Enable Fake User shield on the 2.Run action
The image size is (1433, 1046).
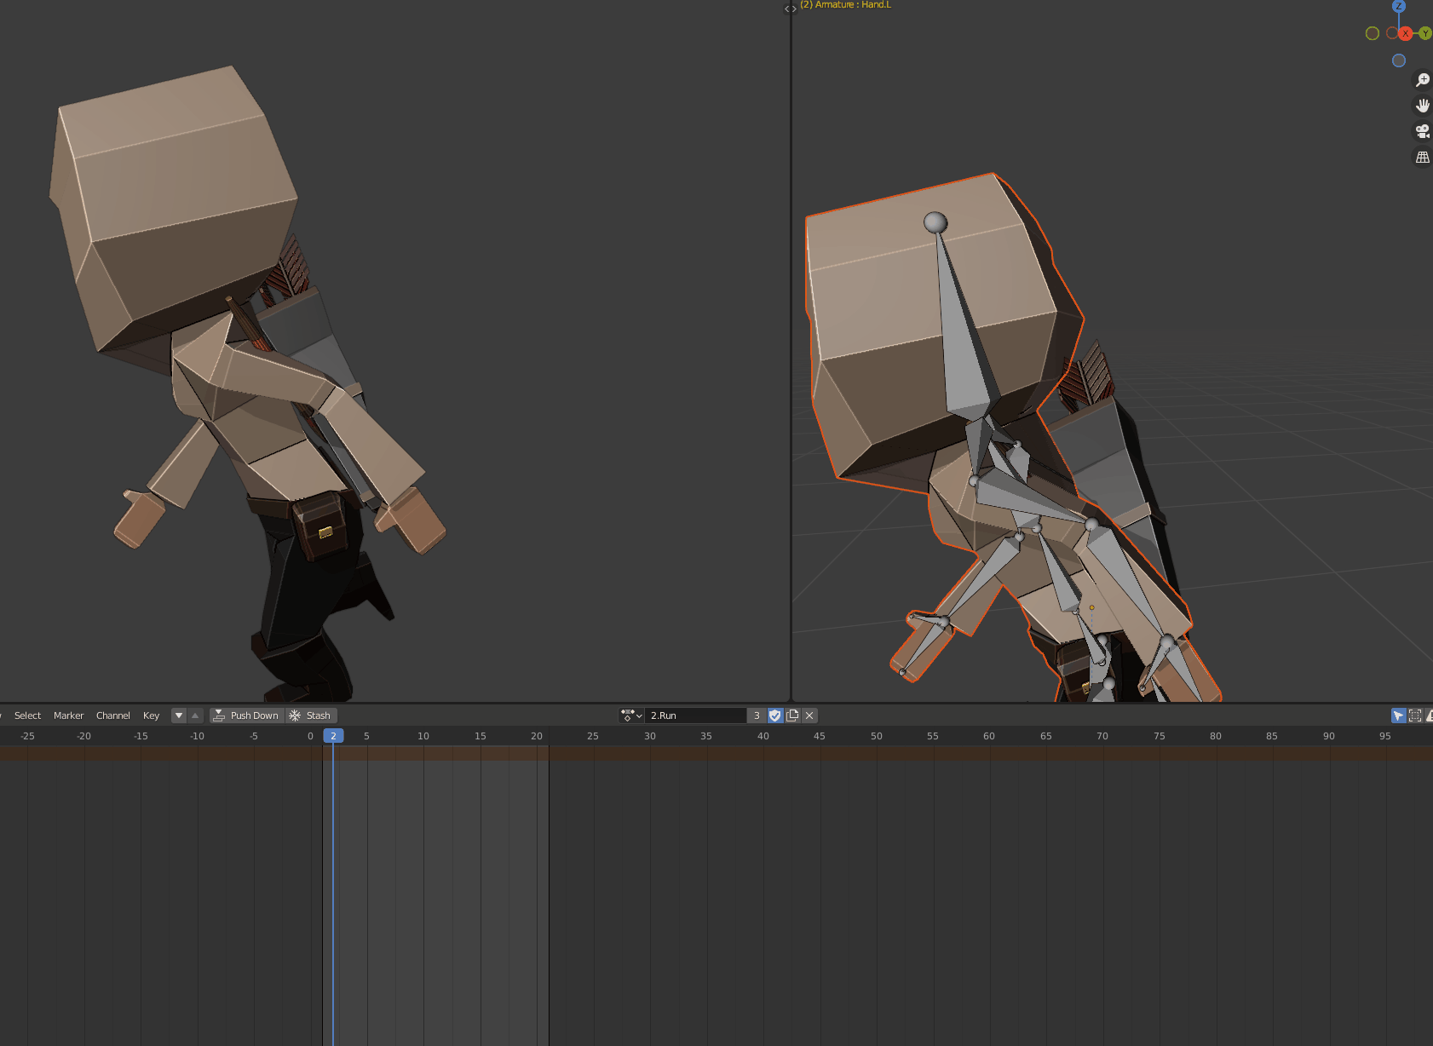pyautogui.click(x=774, y=716)
